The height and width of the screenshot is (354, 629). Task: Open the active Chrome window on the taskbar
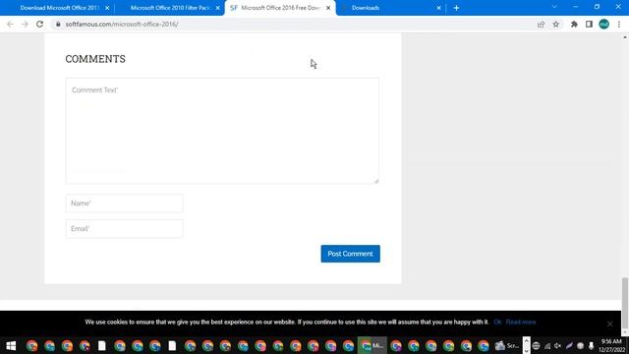click(x=372, y=345)
